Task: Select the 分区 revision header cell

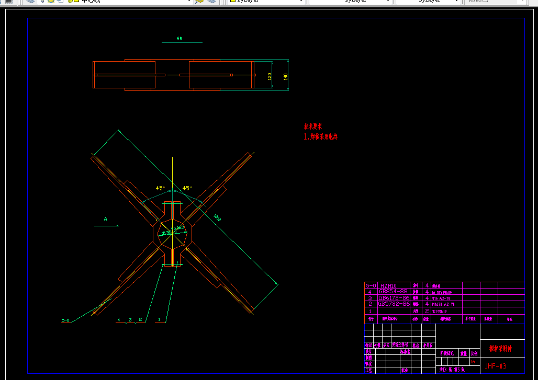Action: pos(386,345)
